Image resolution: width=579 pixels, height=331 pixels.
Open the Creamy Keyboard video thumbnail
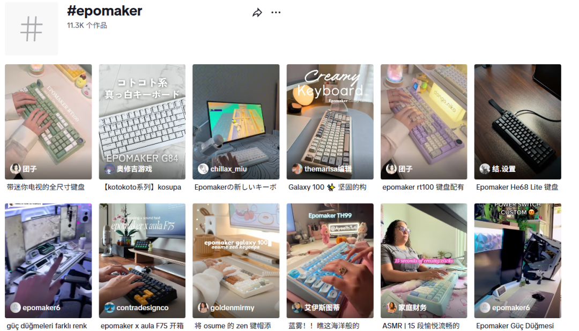(x=330, y=122)
